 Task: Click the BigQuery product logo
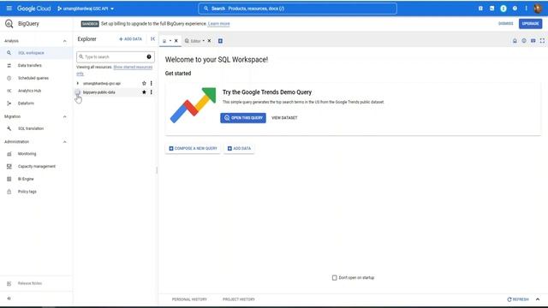(9, 24)
